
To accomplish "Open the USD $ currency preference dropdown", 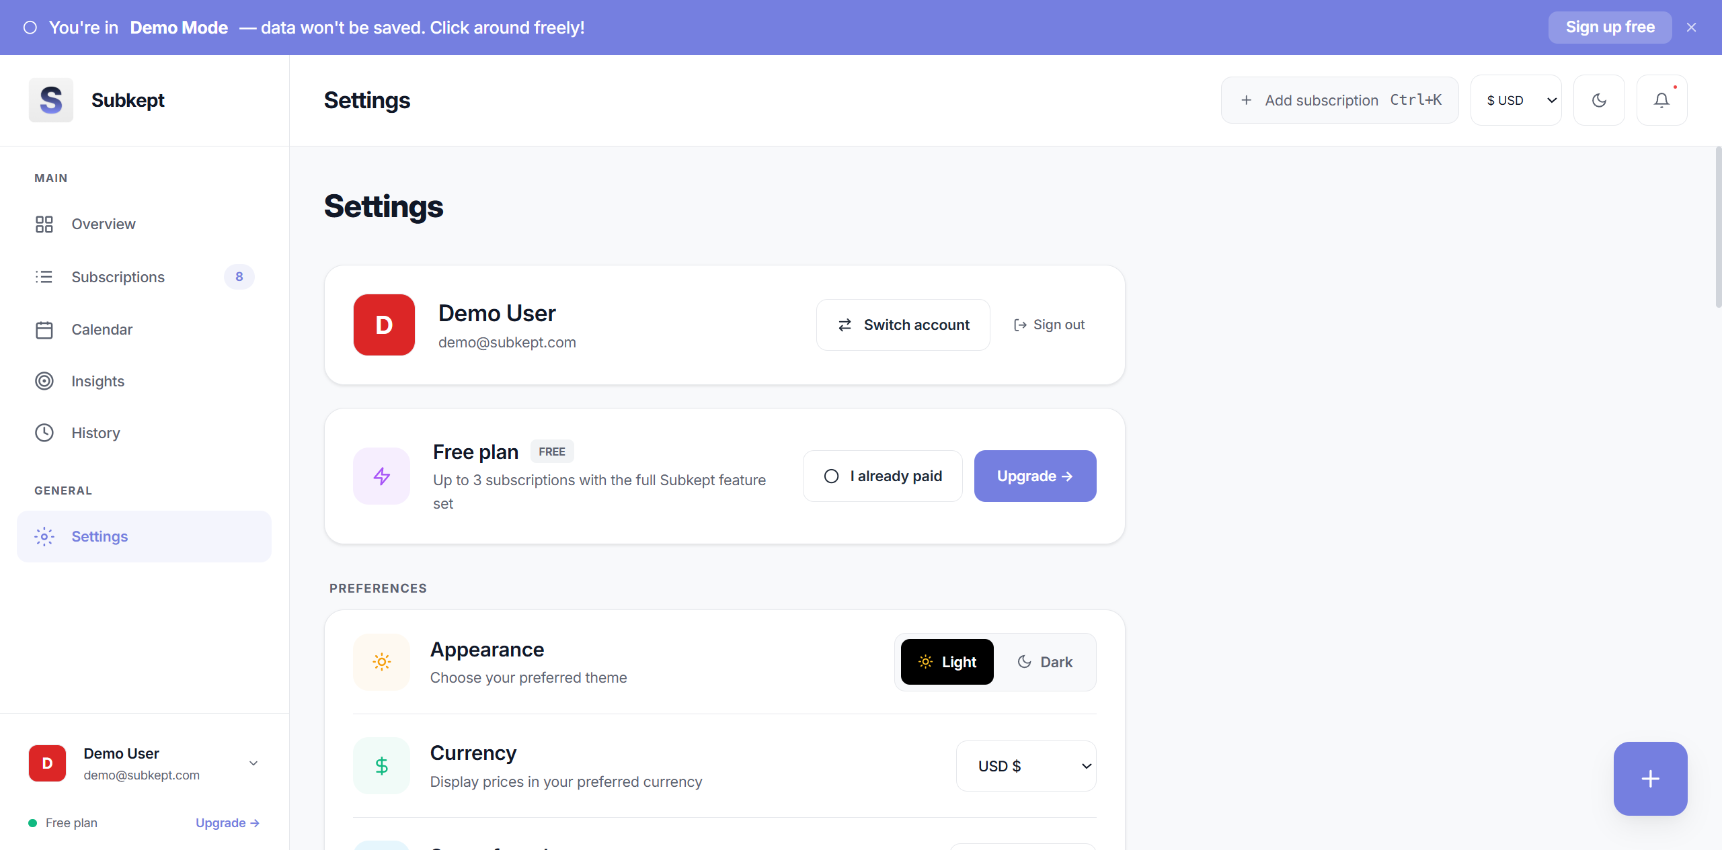I will pos(1026,766).
